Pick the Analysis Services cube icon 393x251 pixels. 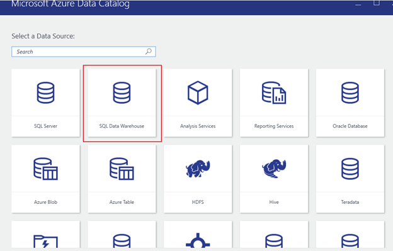click(x=198, y=92)
